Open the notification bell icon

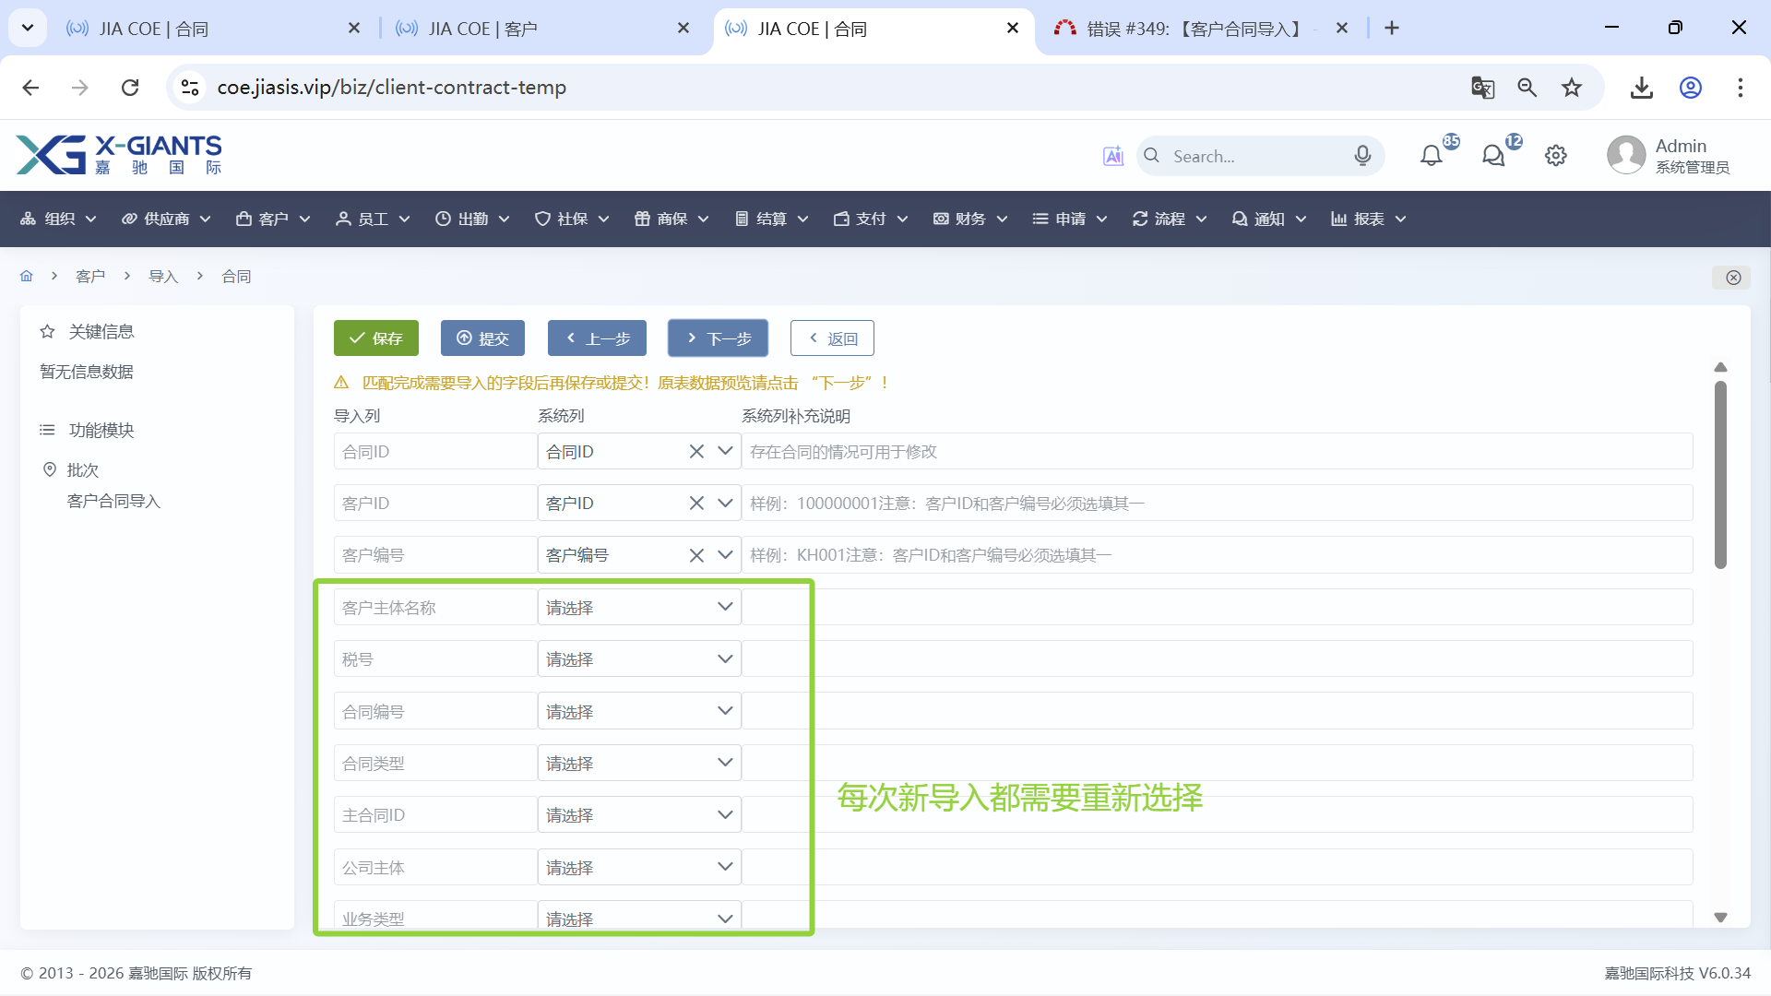coord(1431,156)
